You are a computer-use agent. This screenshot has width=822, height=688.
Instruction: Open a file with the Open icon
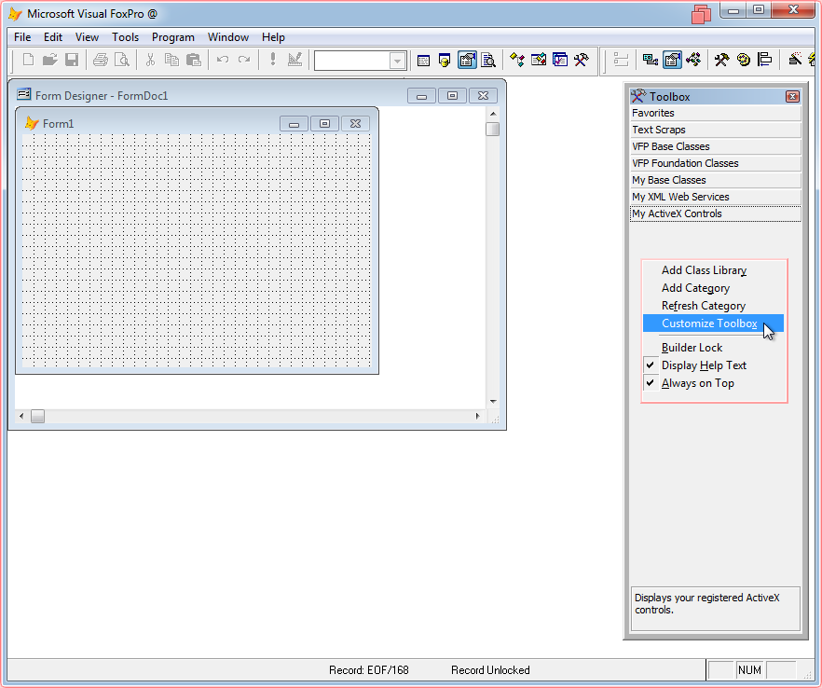tap(49, 60)
